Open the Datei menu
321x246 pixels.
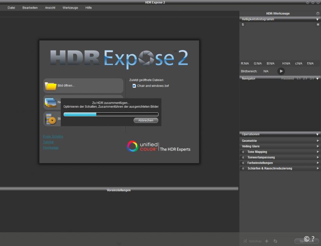(11, 8)
